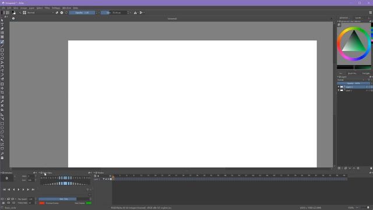Toggle eraser mode in toolbar
Screen dimensions: 373x210
57,13
